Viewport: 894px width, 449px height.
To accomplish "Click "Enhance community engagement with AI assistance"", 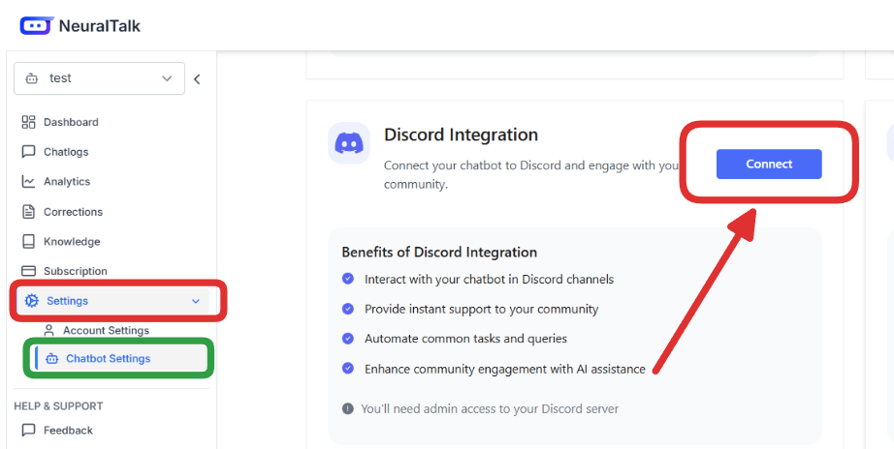I will [x=505, y=369].
